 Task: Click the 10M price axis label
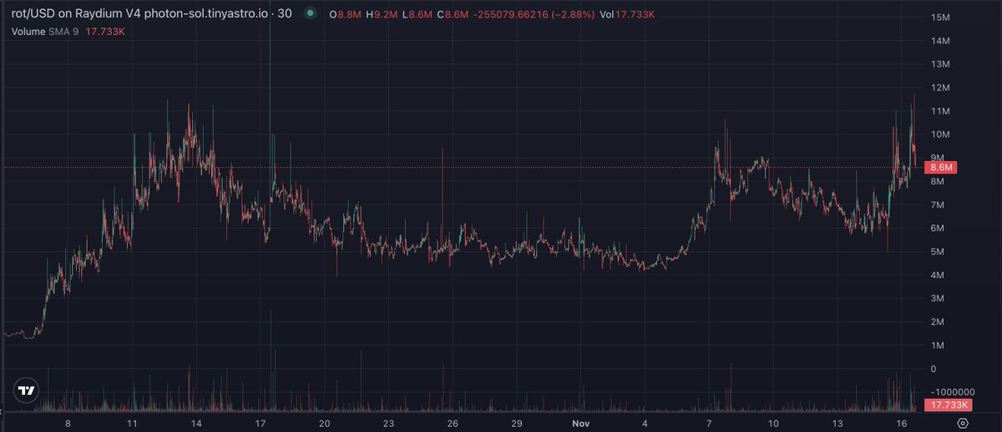[939, 134]
